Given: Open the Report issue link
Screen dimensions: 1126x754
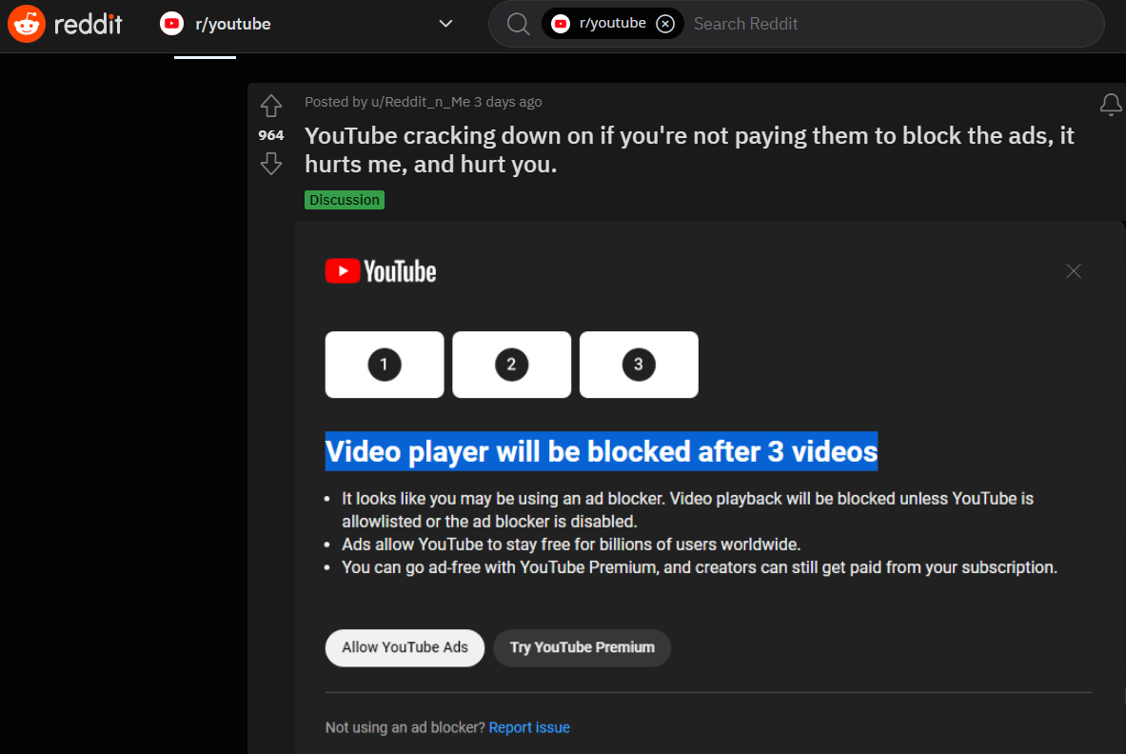Looking at the screenshot, I should click(529, 727).
